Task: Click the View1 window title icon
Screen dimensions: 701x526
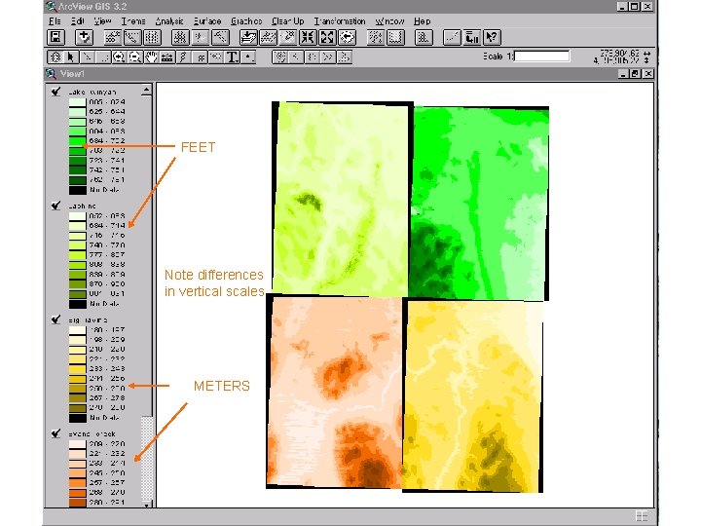Action: tap(51, 74)
